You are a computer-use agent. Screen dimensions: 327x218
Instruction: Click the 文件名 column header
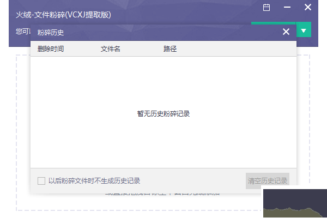click(x=110, y=49)
